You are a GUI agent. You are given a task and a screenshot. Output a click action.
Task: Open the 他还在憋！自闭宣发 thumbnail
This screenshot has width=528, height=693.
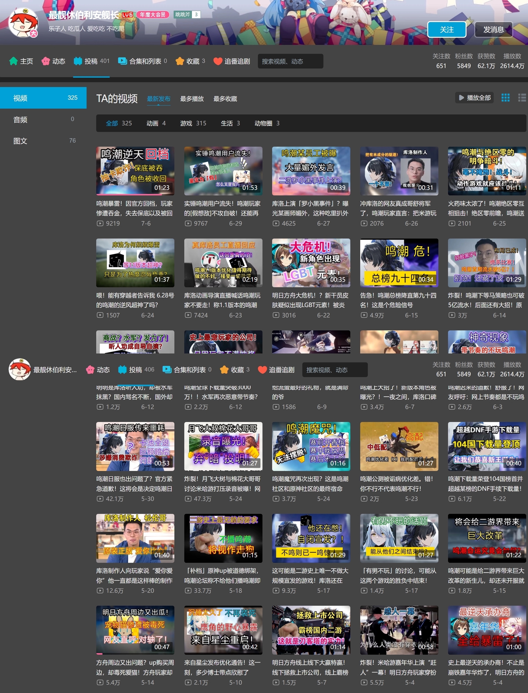[x=311, y=538]
